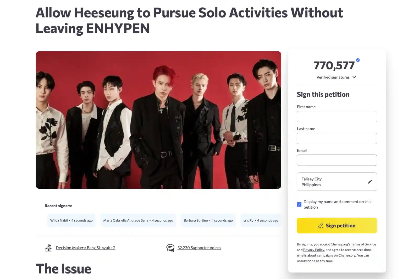Select the Maria Gabrielle Andrade Sena signer chip

point(138,220)
